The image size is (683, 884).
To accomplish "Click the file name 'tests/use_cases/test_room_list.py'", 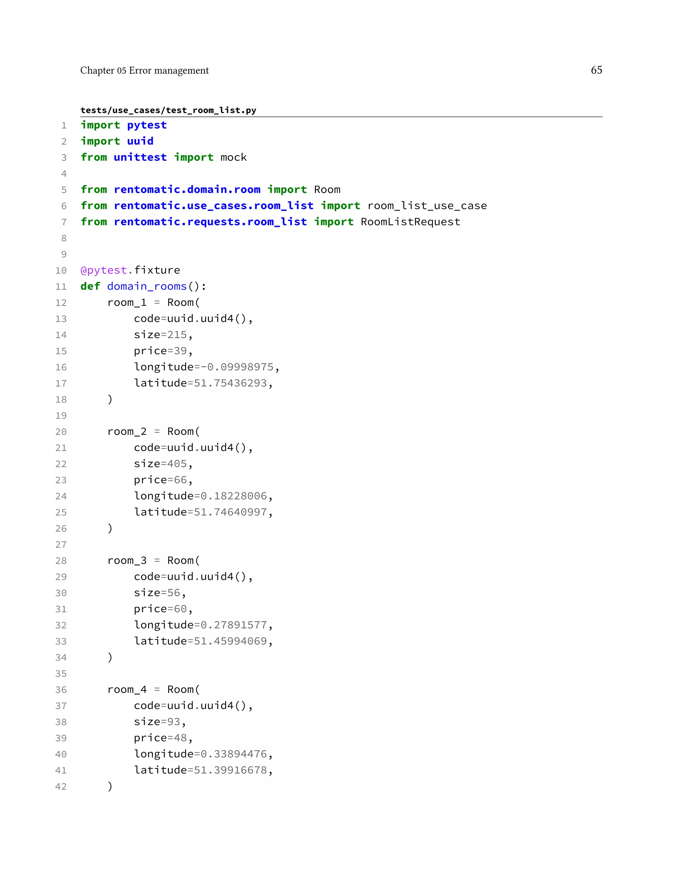I will tap(168, 110).
